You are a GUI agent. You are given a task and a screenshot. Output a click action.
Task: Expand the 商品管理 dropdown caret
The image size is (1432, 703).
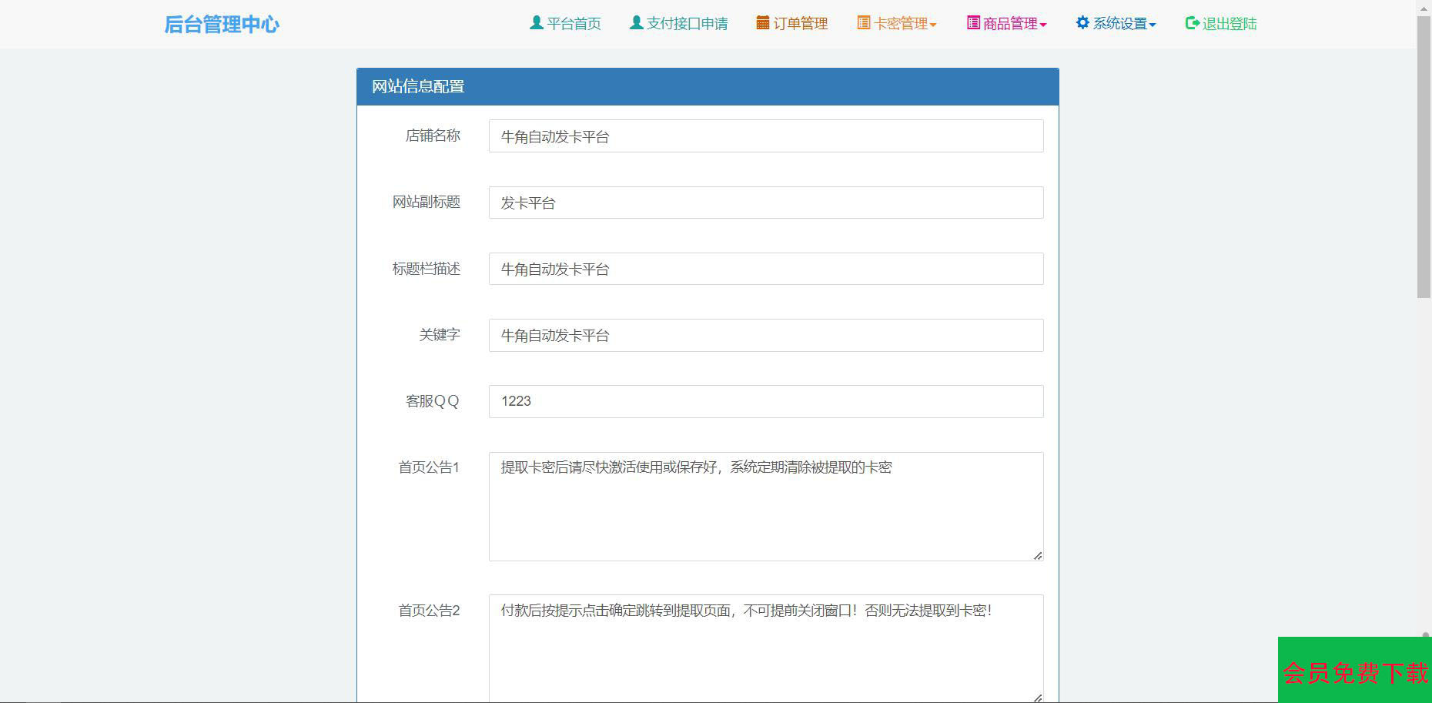tap(1043, 25)
